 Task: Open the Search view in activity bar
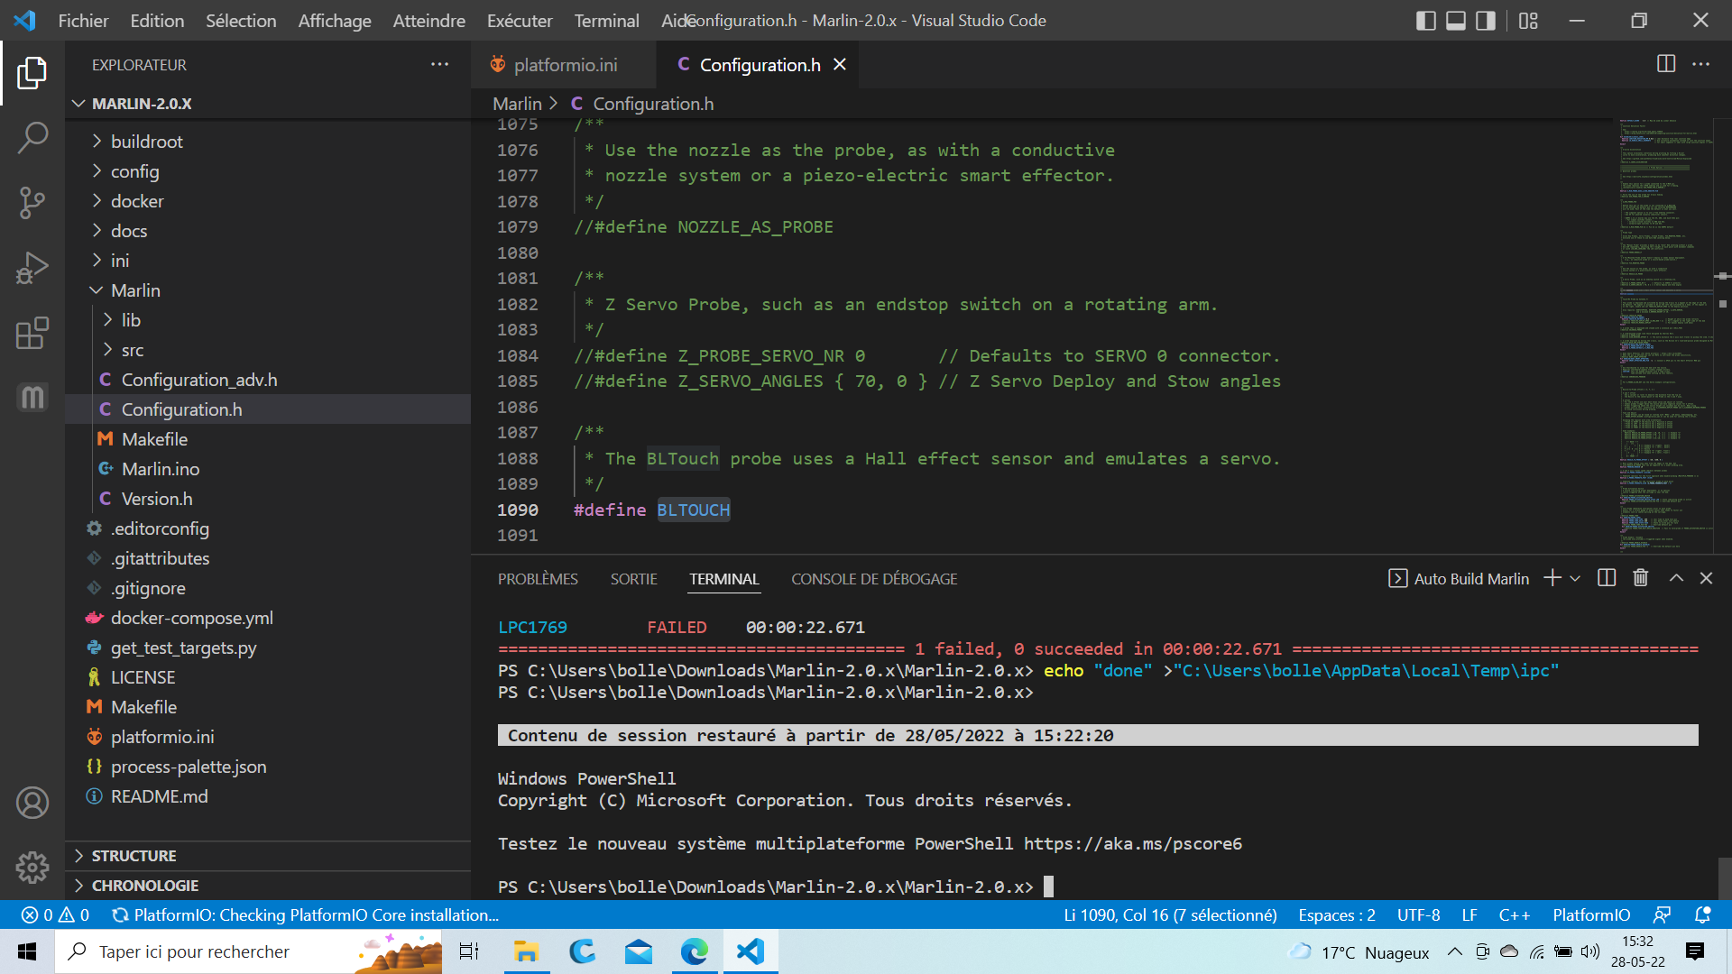coord(32,138)
